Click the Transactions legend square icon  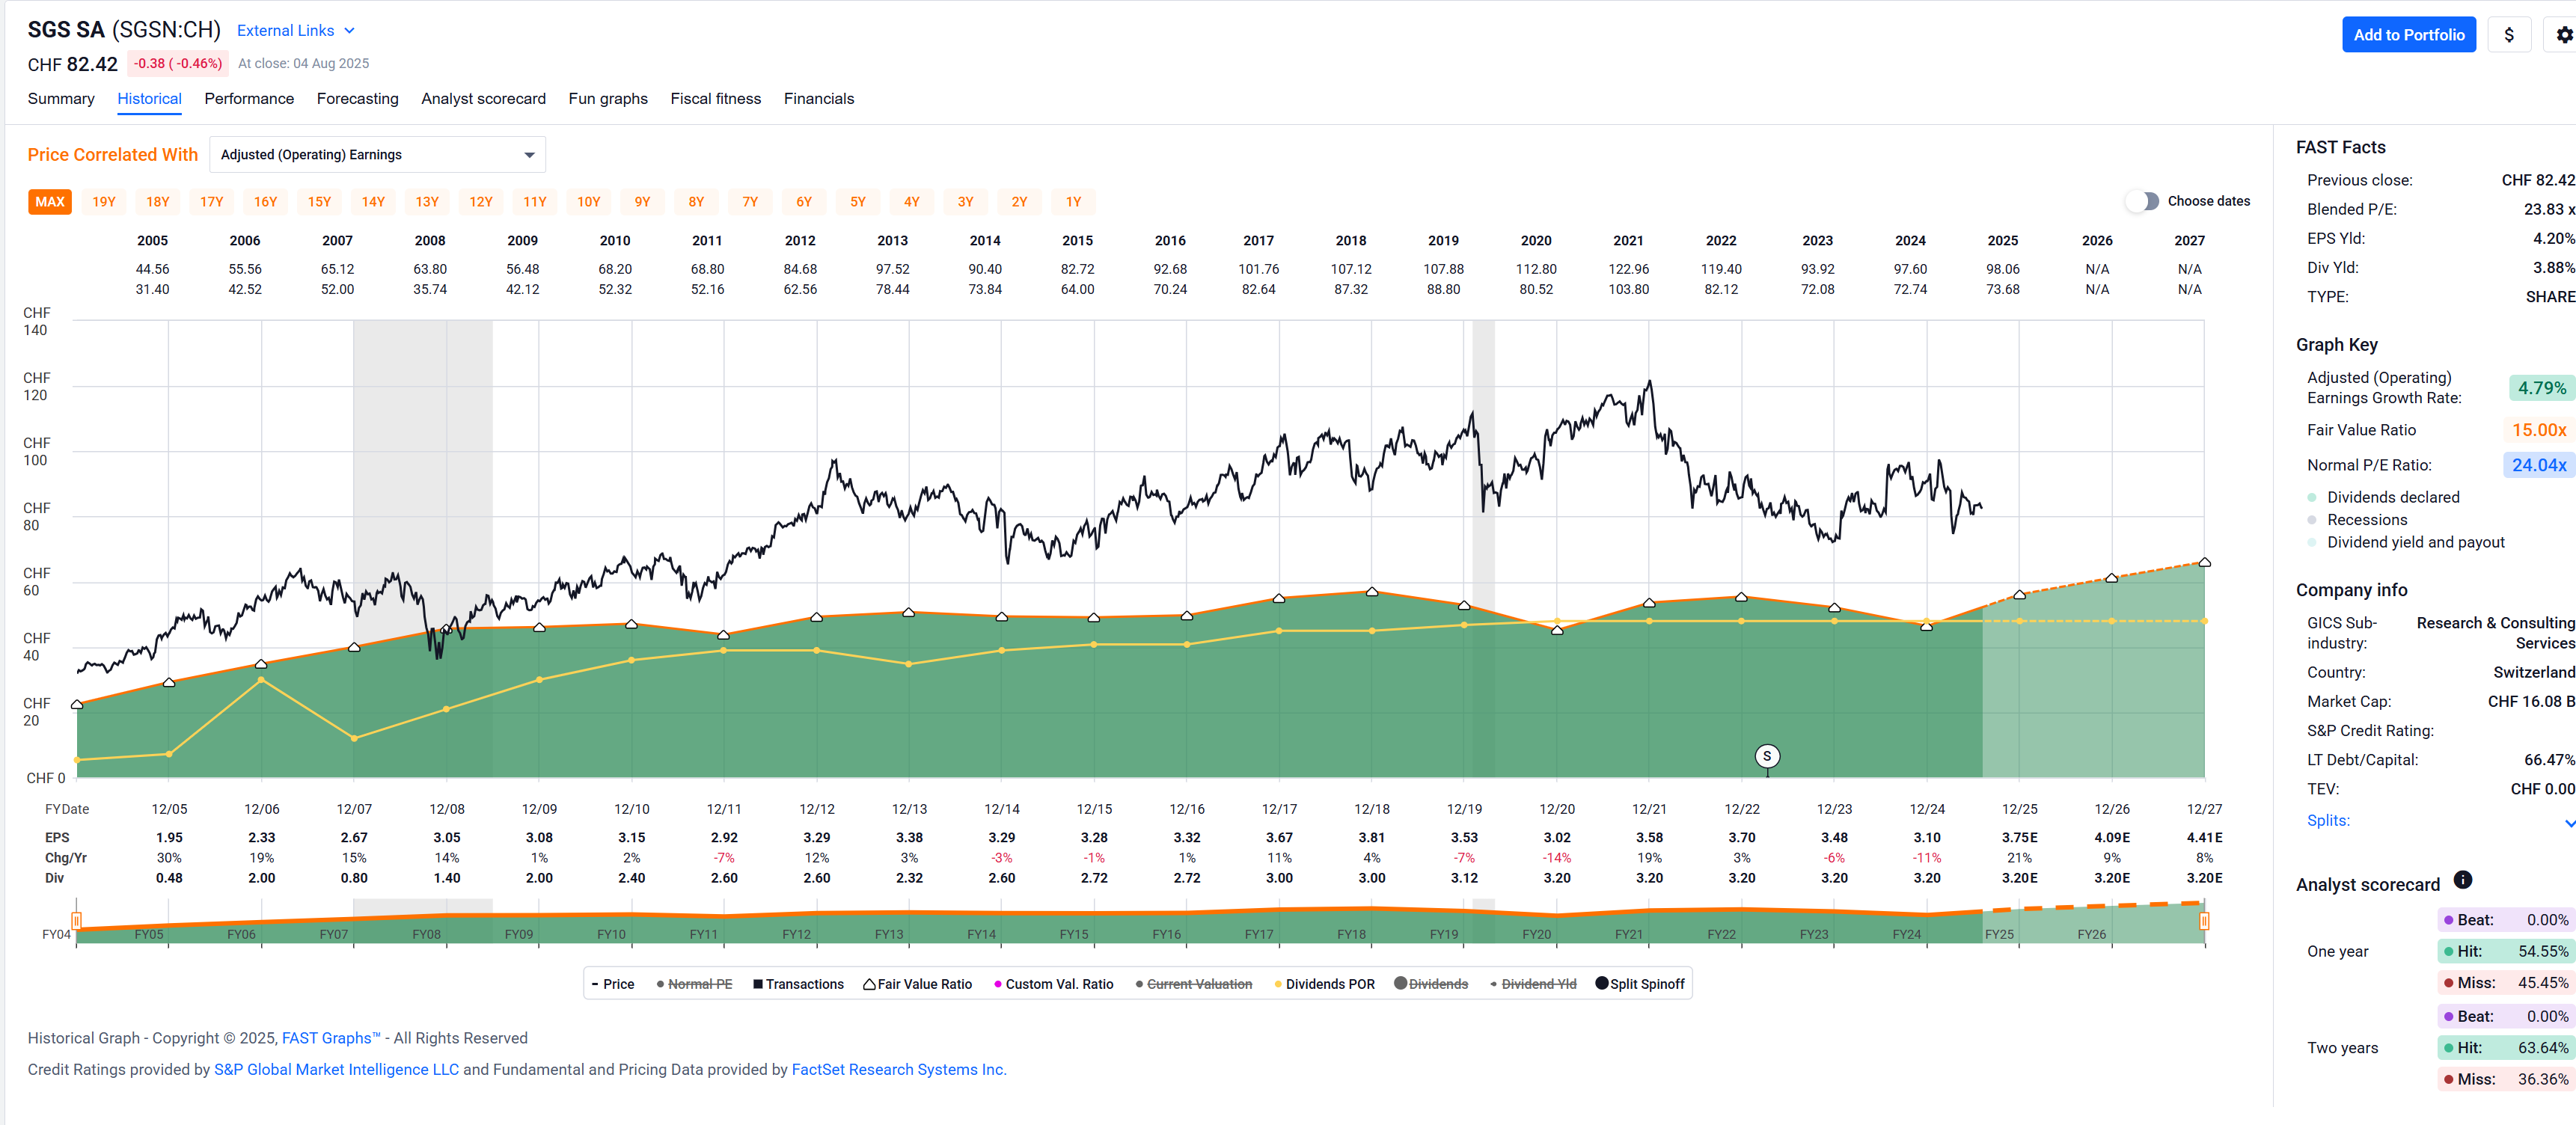coord(758,984)
